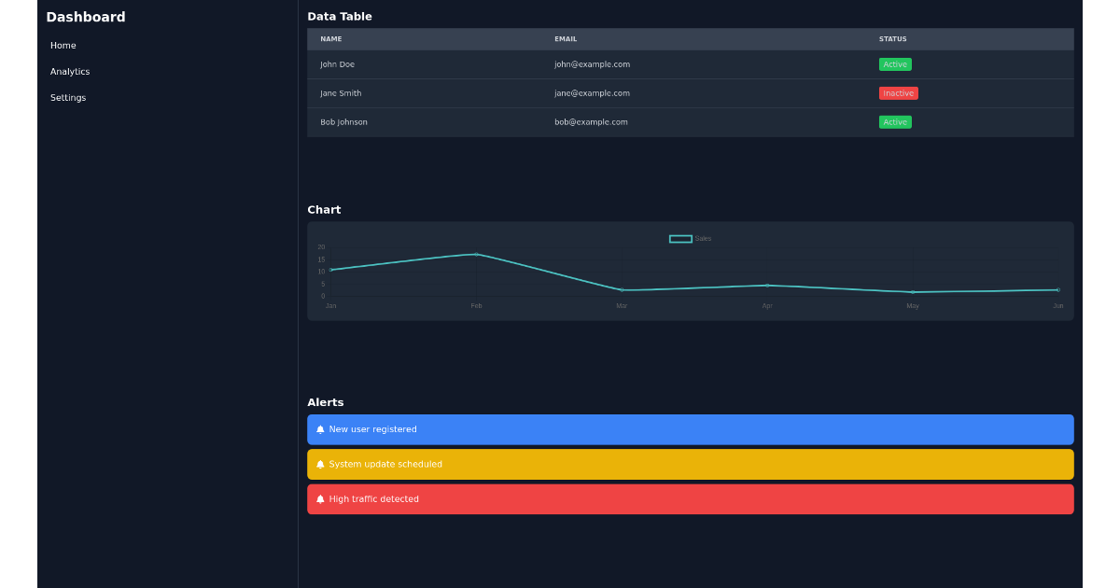Click the bell icon on 'System update scheduled' alert
Screen dimensions: 1120x588
tap(321, 464)
